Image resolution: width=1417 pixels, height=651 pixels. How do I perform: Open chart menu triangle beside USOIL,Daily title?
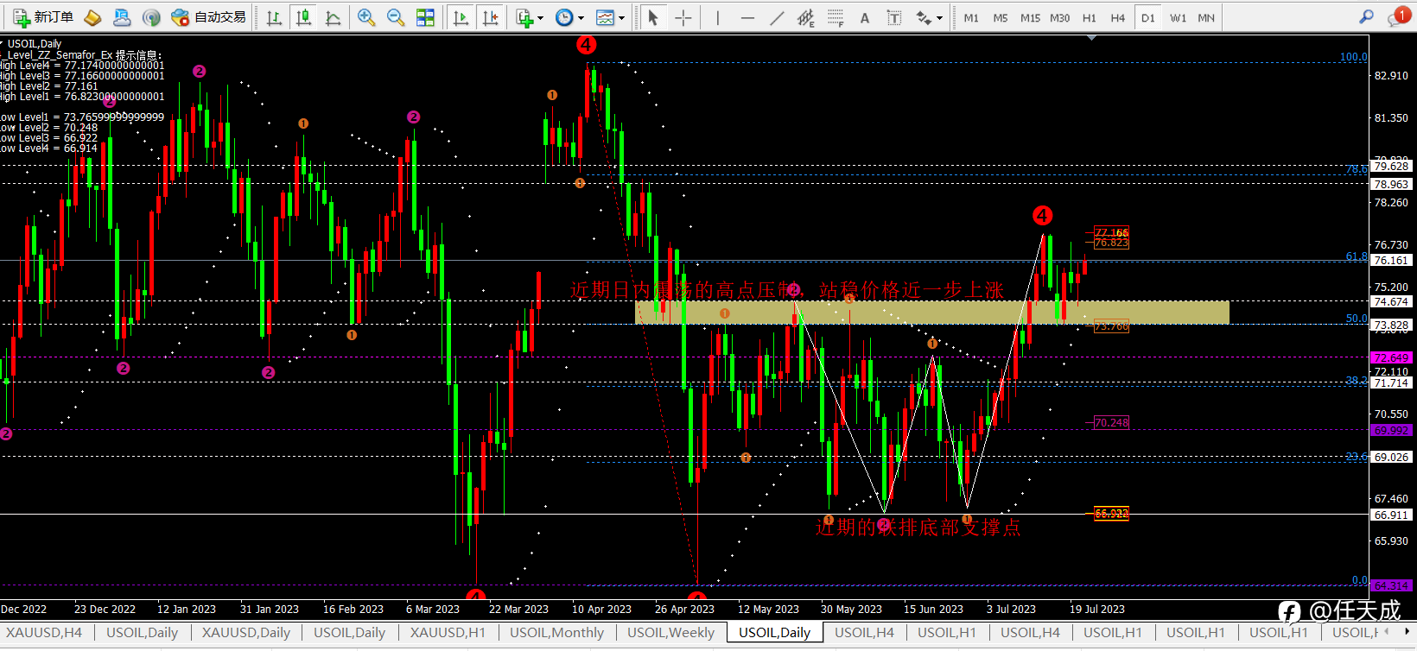(x=3, y=43)
